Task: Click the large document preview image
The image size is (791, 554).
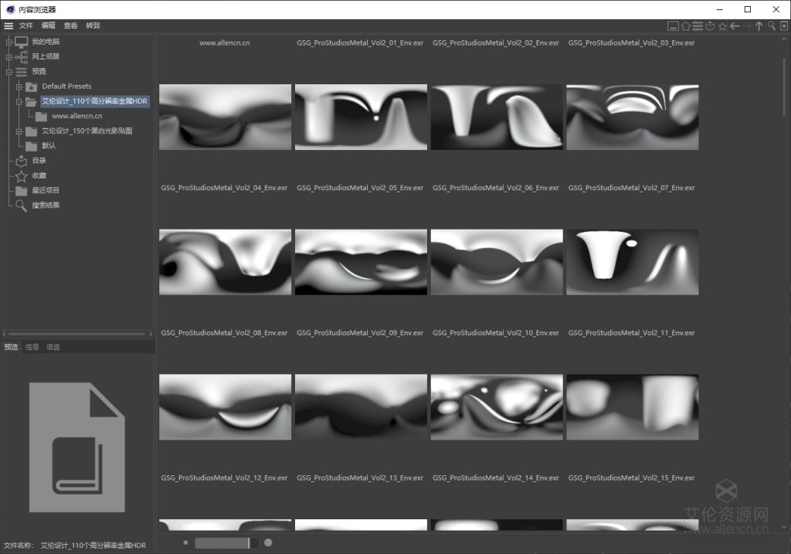Action: point(76,447)
